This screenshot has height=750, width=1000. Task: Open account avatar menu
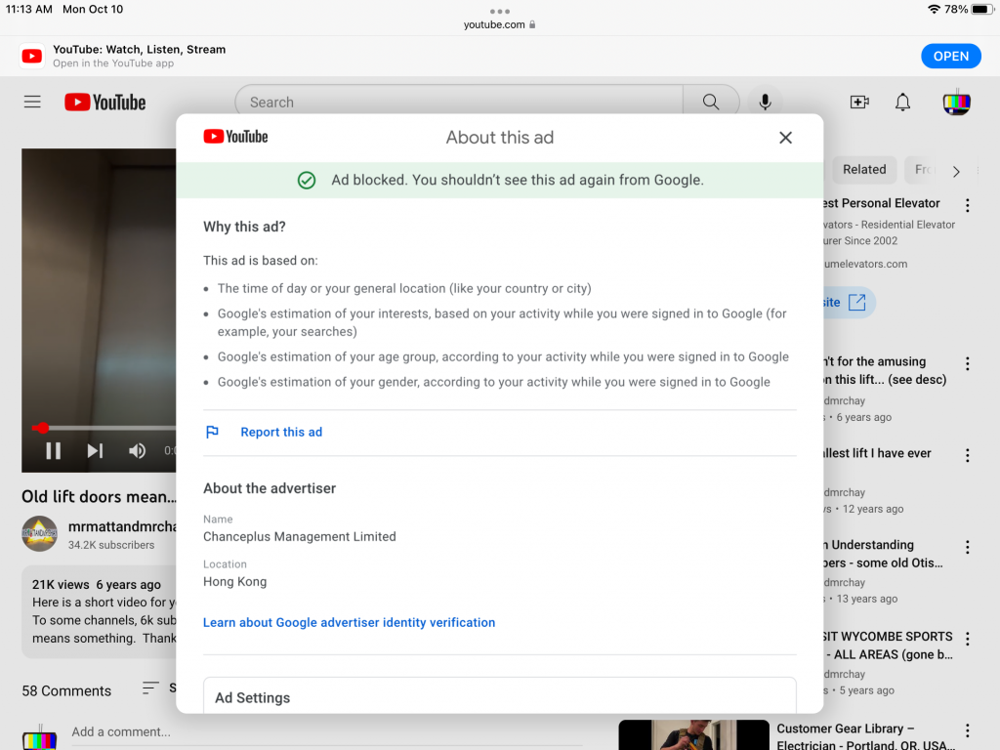pos(956,102)
